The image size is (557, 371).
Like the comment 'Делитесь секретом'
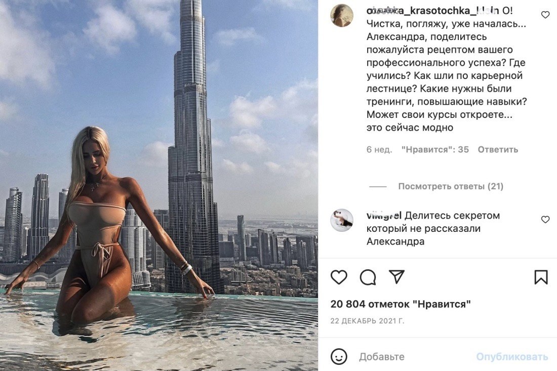pyautogui.click(x=545, y=220)
